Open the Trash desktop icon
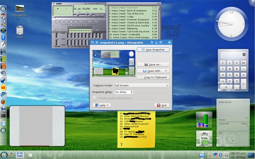 click(x=20, y=31)
